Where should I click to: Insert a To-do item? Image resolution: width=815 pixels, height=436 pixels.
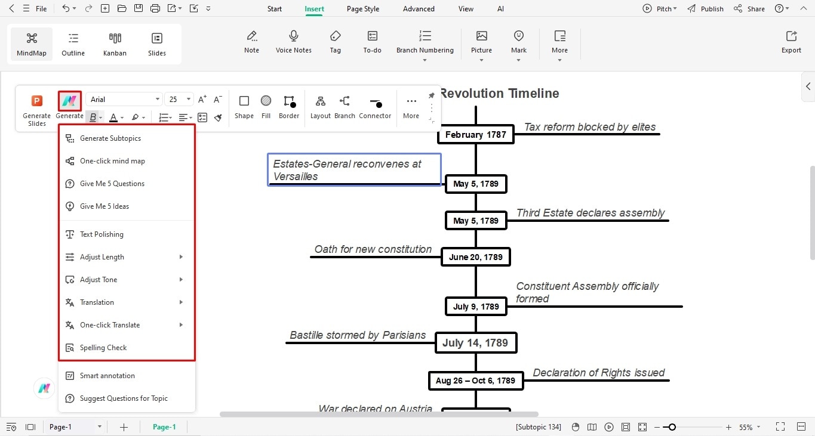tap(373, 42)
